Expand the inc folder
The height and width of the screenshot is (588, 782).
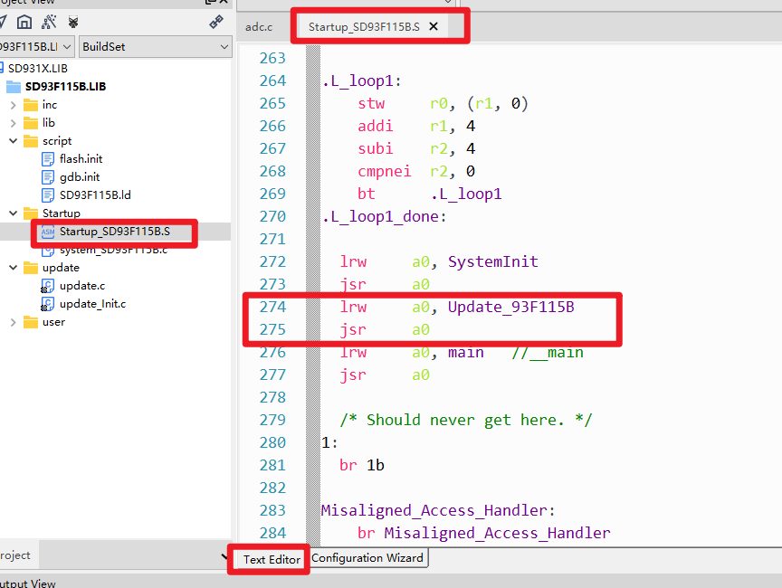tap(13, 105)
